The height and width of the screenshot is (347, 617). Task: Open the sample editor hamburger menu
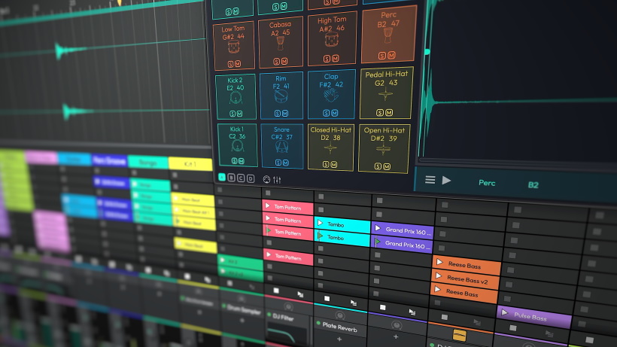(430, 180)
